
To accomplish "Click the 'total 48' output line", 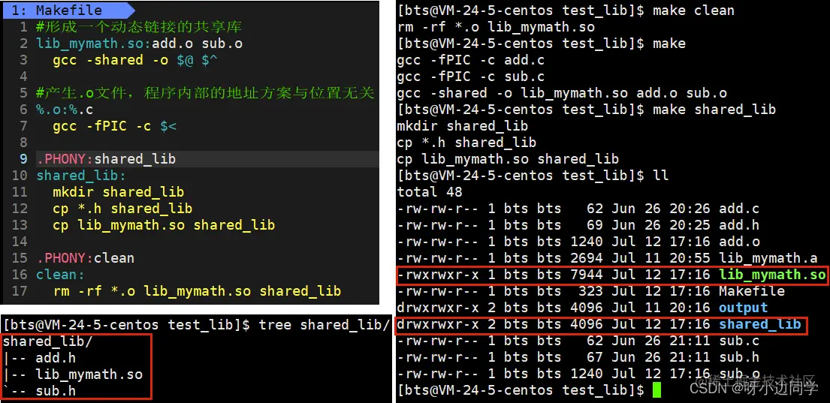I will pyautogui.click(x=430, y=191).
